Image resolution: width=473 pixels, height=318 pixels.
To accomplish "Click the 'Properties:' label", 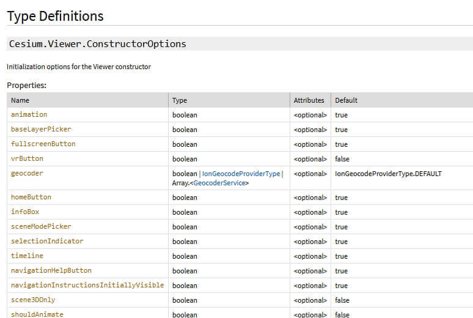I will click(x=26, y=86).
